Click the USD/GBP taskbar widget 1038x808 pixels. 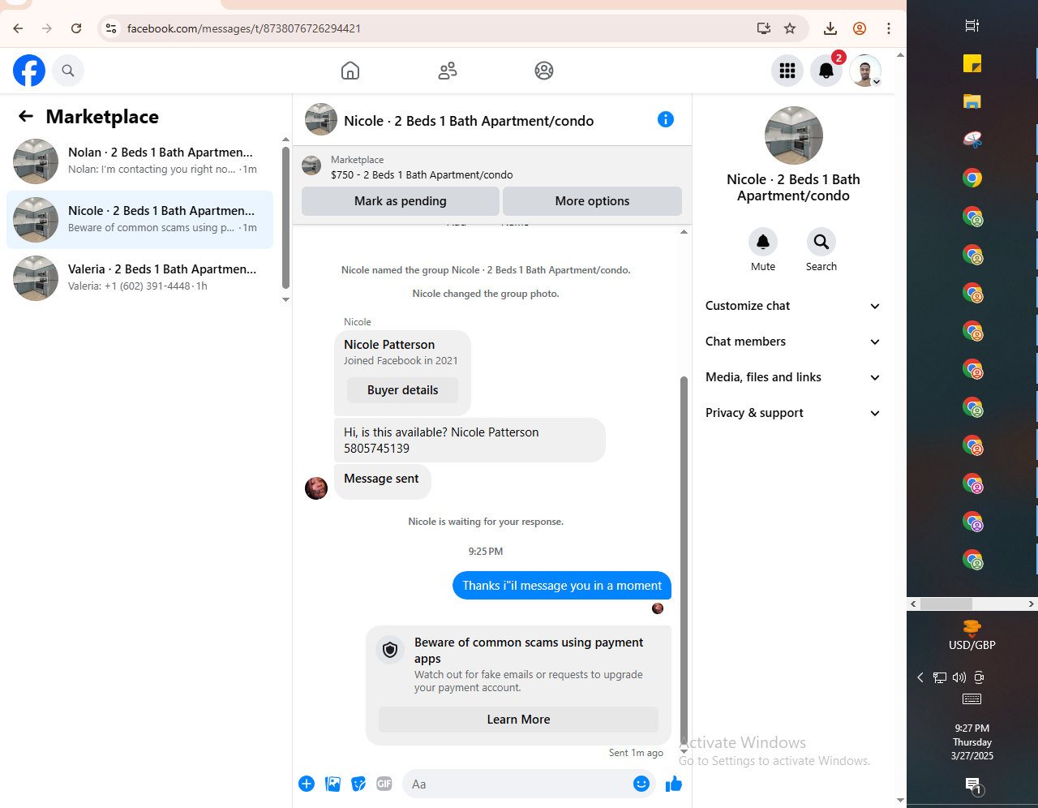pos(972,636)
